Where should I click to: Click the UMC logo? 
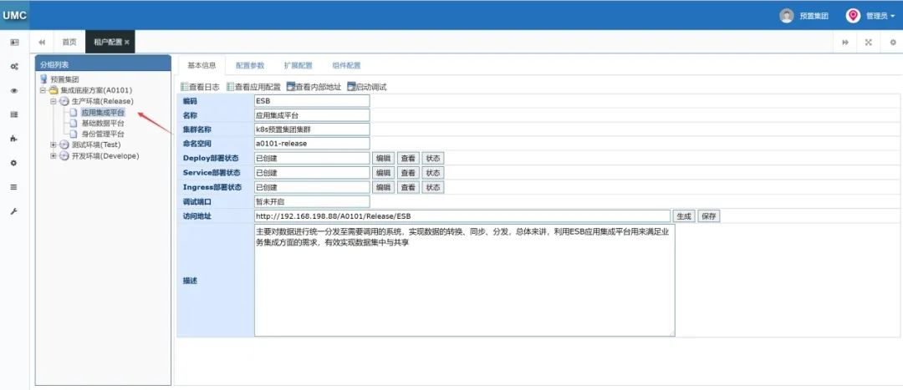(14, 16)
